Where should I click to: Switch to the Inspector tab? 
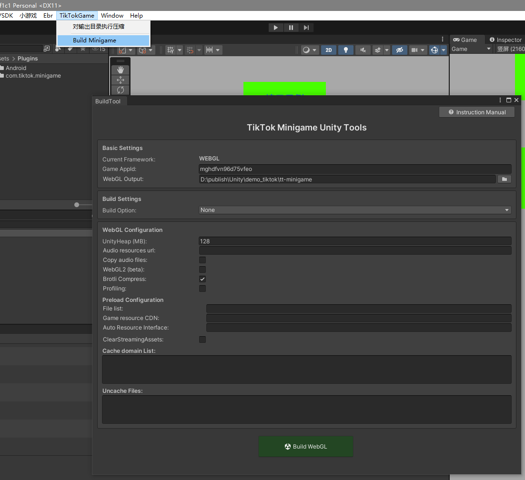[x=505, y=40]
